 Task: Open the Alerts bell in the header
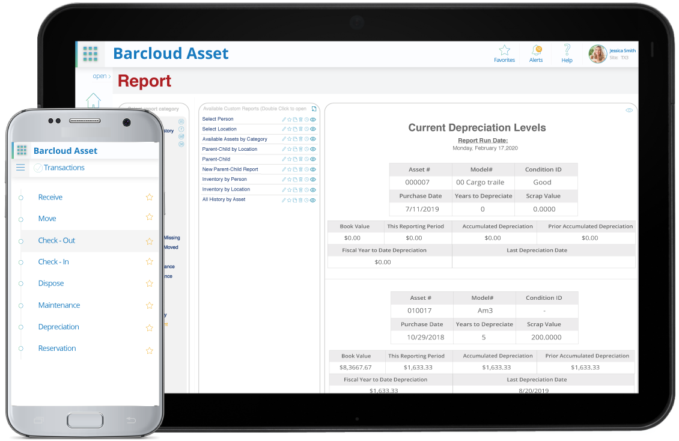coord(536,54)
